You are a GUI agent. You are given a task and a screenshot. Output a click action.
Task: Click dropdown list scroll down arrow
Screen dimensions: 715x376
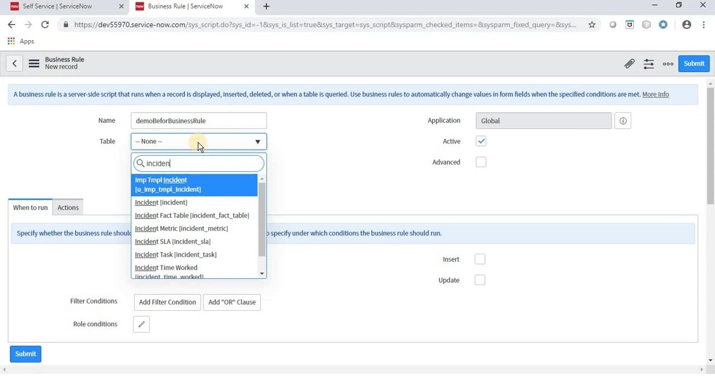point(262,273)
